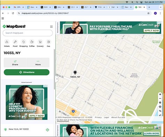Click the Wi-Fi icon in menu bar

click(127, 2)
